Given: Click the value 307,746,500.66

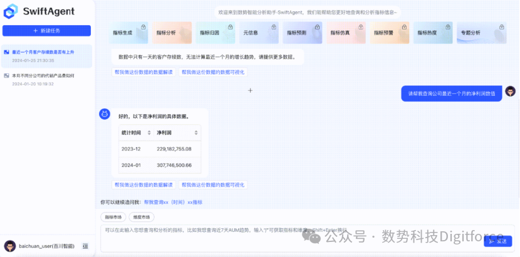Looking at the screenshot, I should [x=174, y=165].
